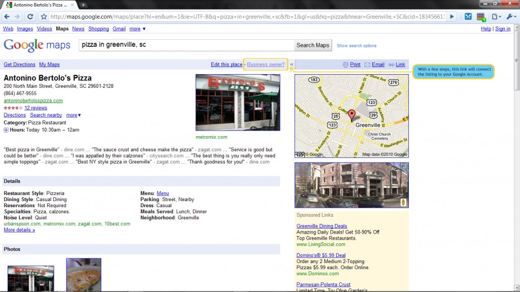The width and height of the screenshot is (520, 292).
Task: Open the more dropdown beside Search nearby
Action: (x=73, y=115)
